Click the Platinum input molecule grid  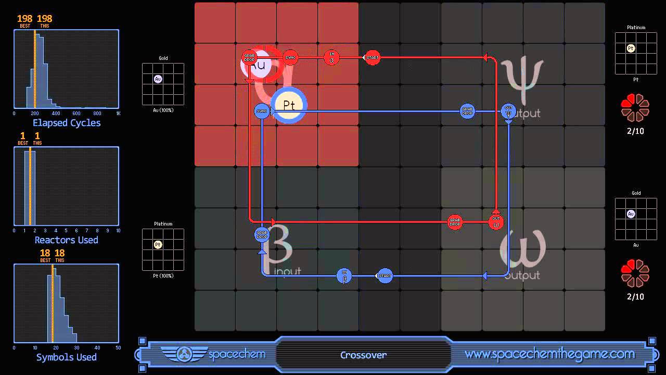coord(163,250)
